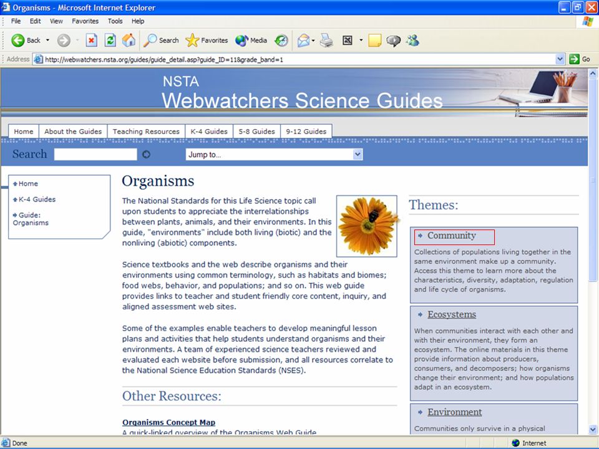
Task: Open the Organisms Concept Map link
Action: pyautogui.click(x=168, y=422)
